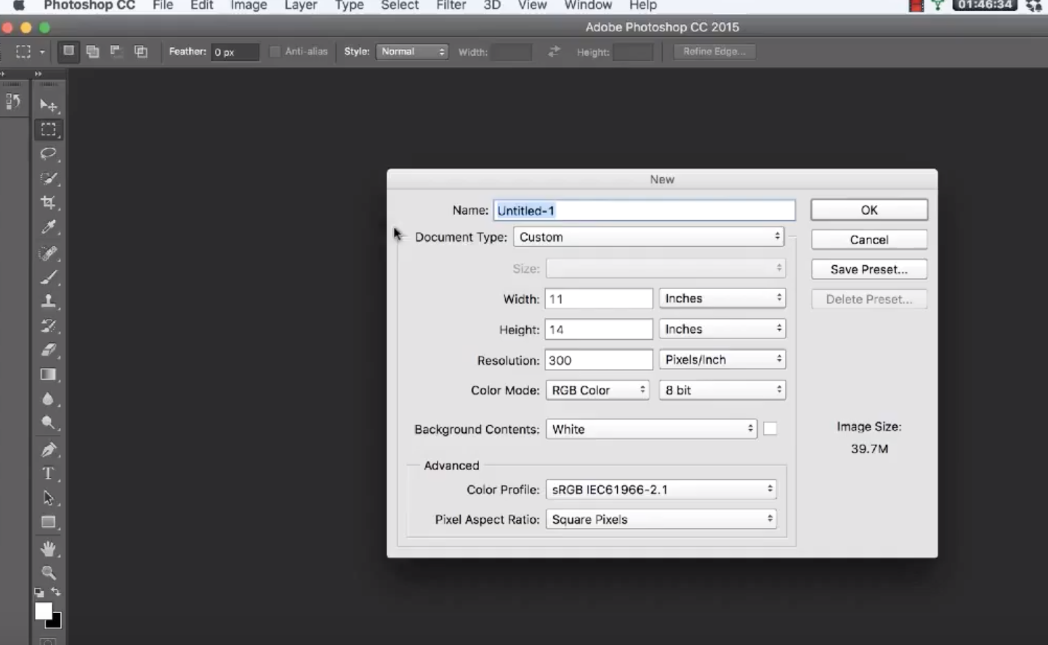This screenshot has height=645, width=1048.
Task: Click the background color swatch in dialog
Action: tap(770, 429)
